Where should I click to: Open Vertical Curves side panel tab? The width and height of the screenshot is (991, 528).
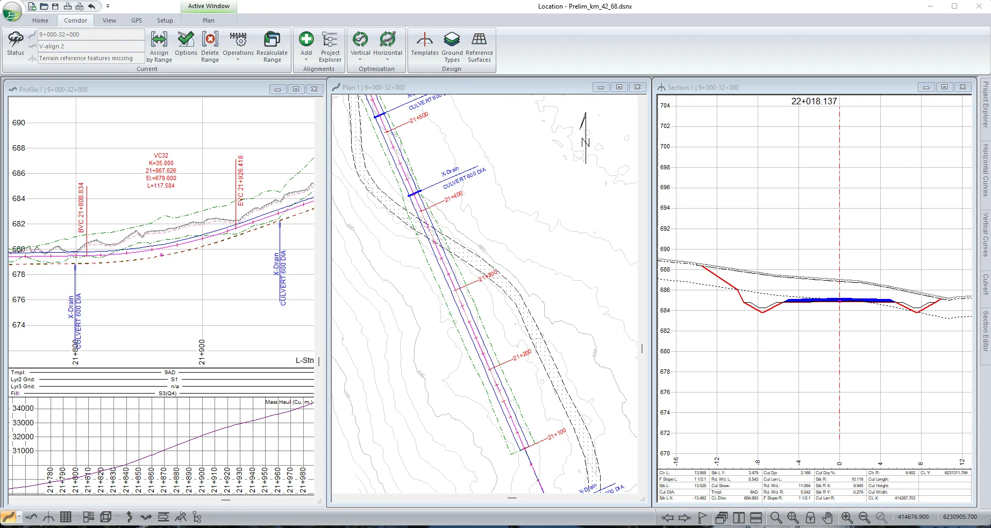tap(985, 234)
